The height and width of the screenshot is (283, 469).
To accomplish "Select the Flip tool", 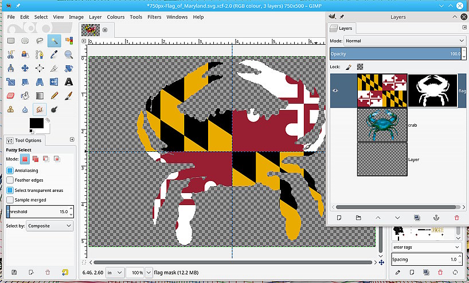I will tap(54, 82).
